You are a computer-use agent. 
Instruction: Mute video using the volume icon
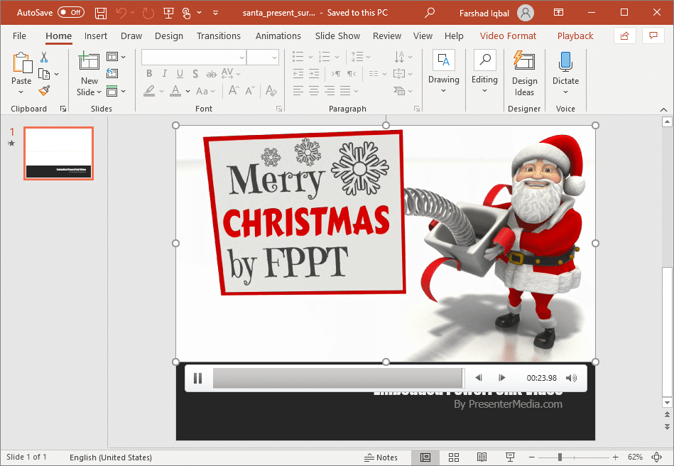pyautogui.click(x=571, y=378)
